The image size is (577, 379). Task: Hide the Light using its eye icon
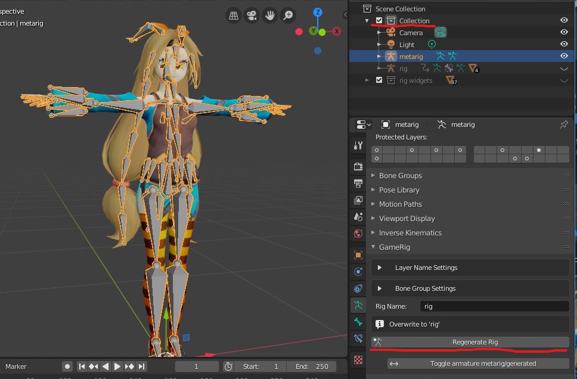pyautogui.click(x=564, y=44)
